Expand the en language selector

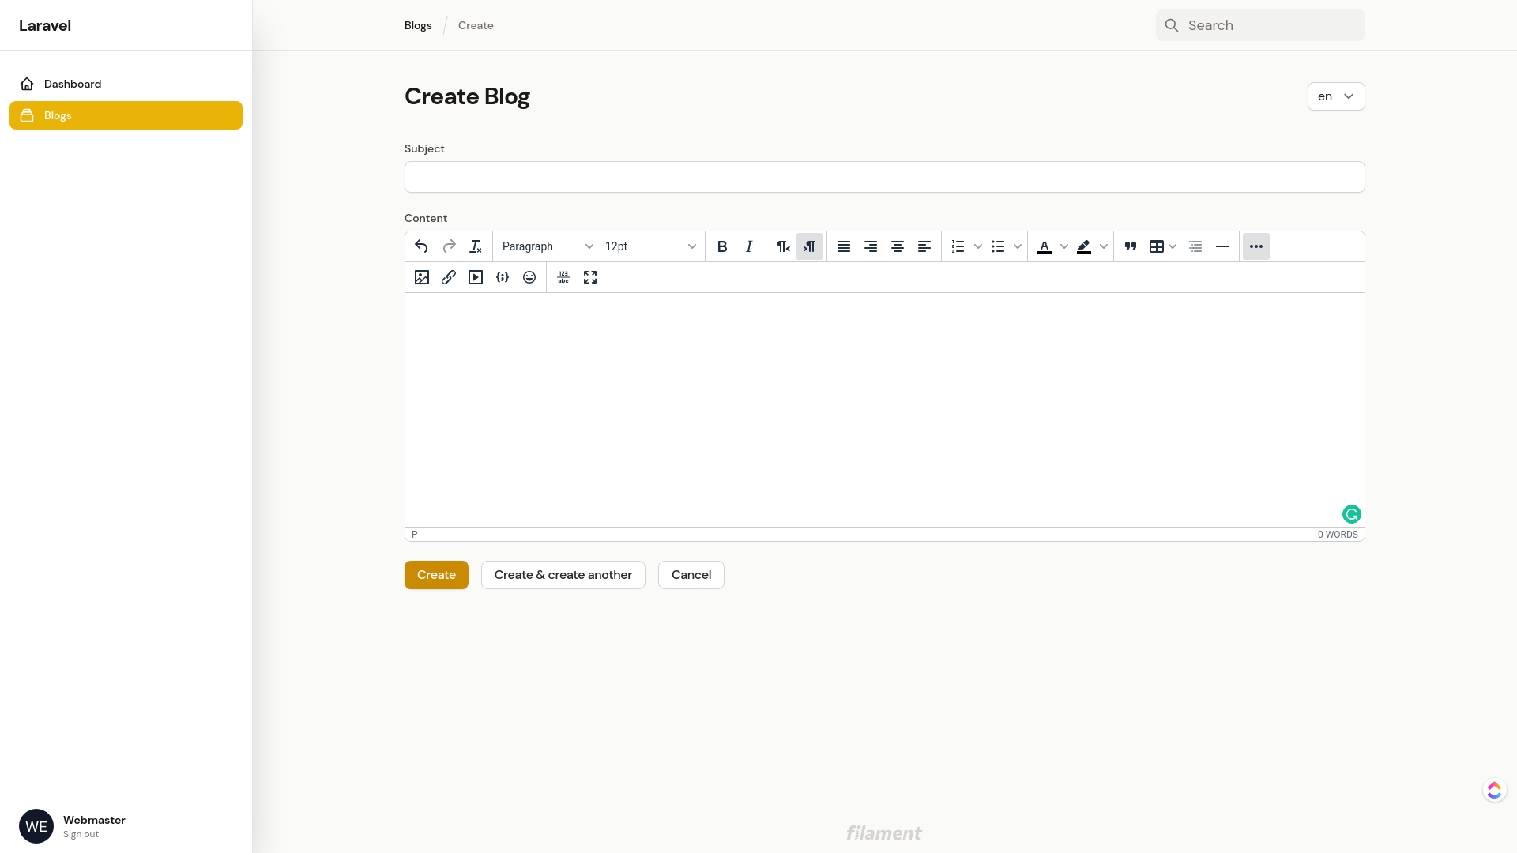(x=1335, y=96)
